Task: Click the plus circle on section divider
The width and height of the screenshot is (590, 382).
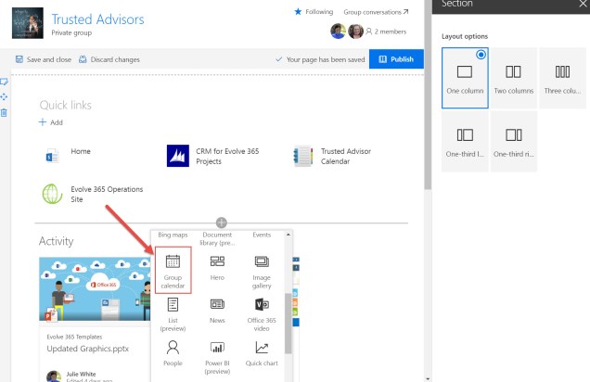Action: (221, 223)
